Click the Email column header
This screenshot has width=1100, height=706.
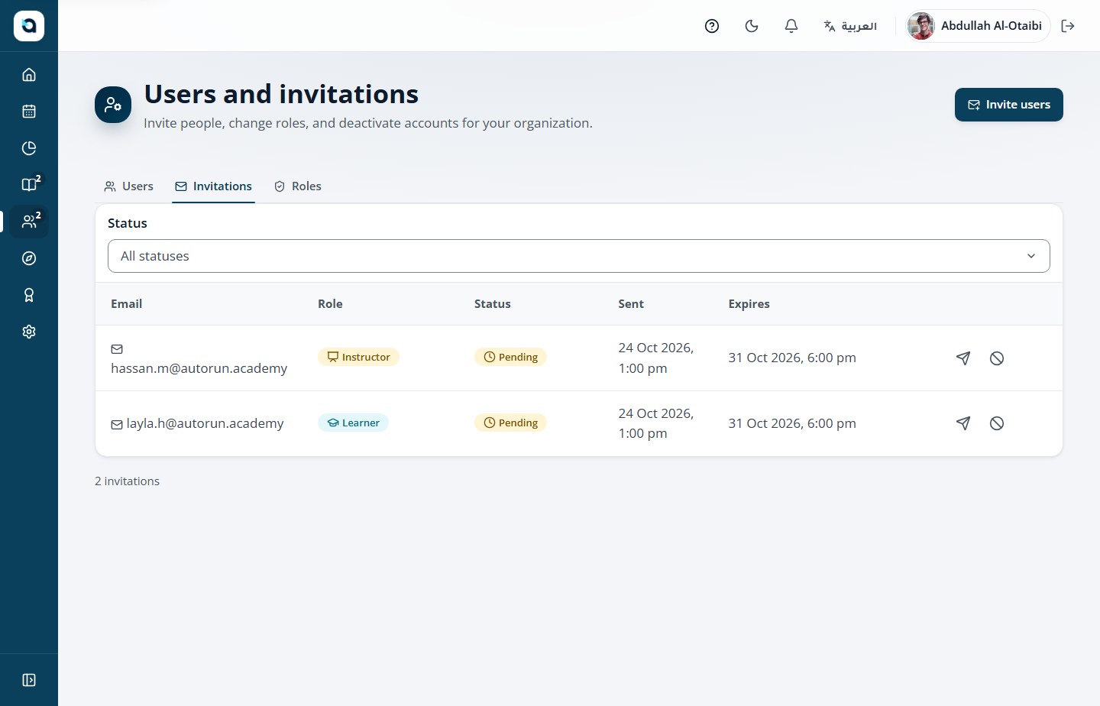126,304
